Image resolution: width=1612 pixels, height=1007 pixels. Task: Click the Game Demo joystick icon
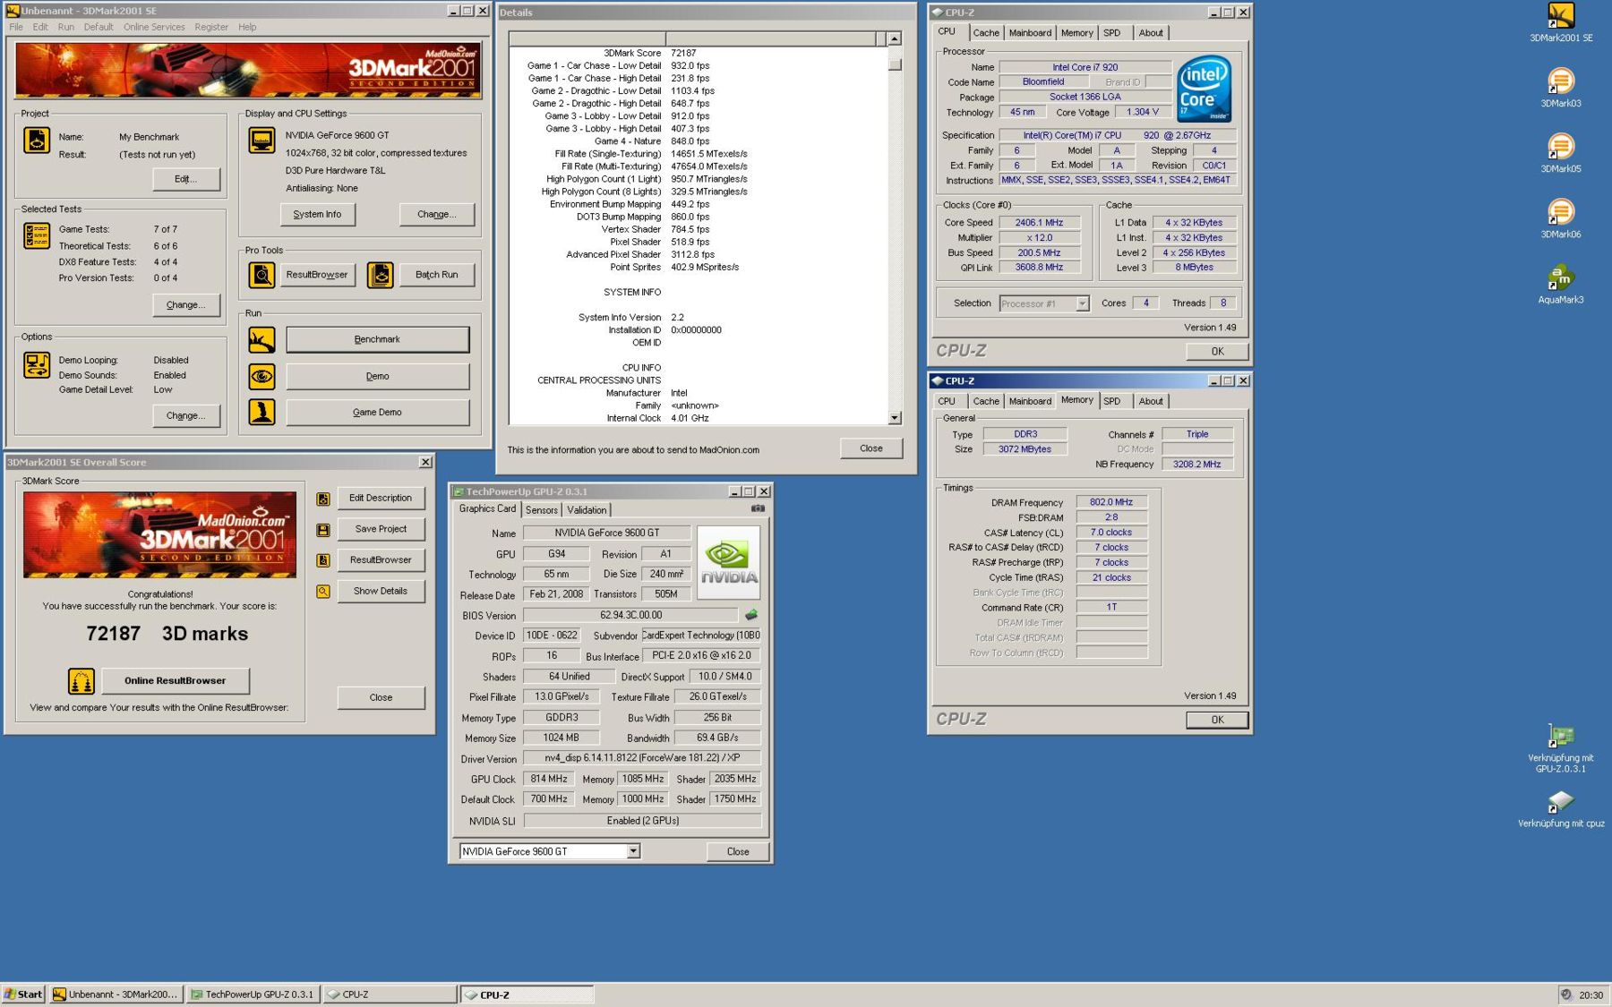pos(262,412)
